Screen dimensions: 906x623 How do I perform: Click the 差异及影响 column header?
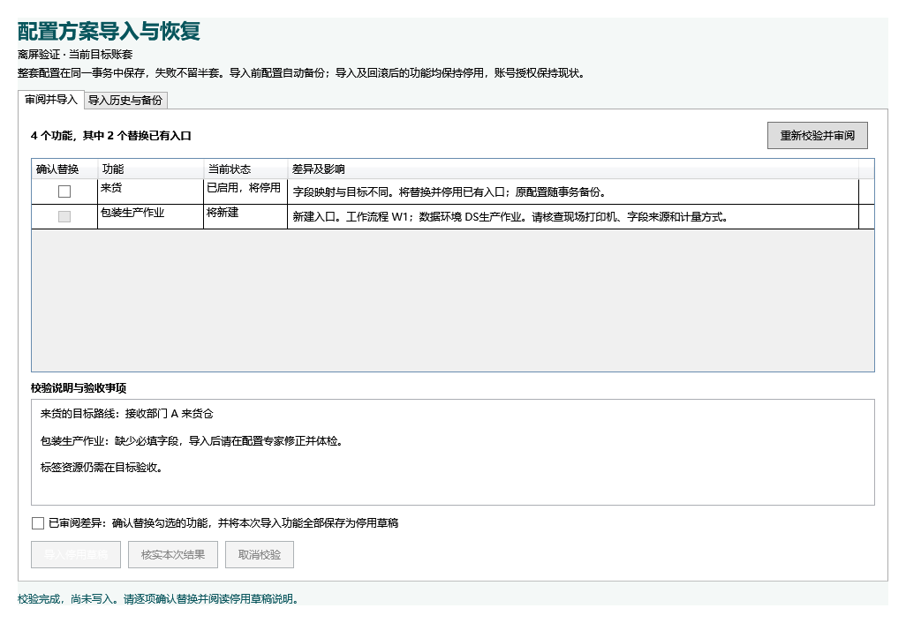coord(572,169)
